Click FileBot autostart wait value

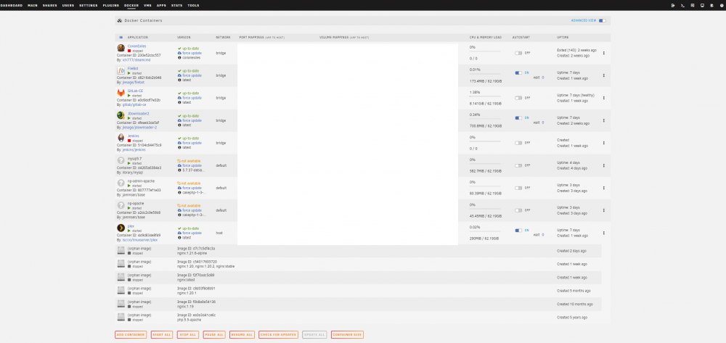point(542,78)
